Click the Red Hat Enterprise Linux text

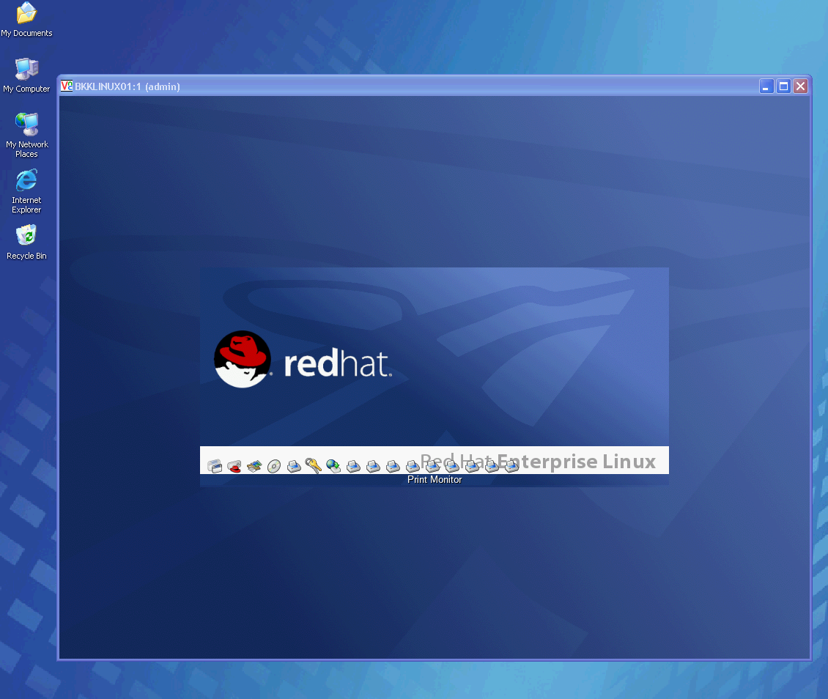coord(538,462)
